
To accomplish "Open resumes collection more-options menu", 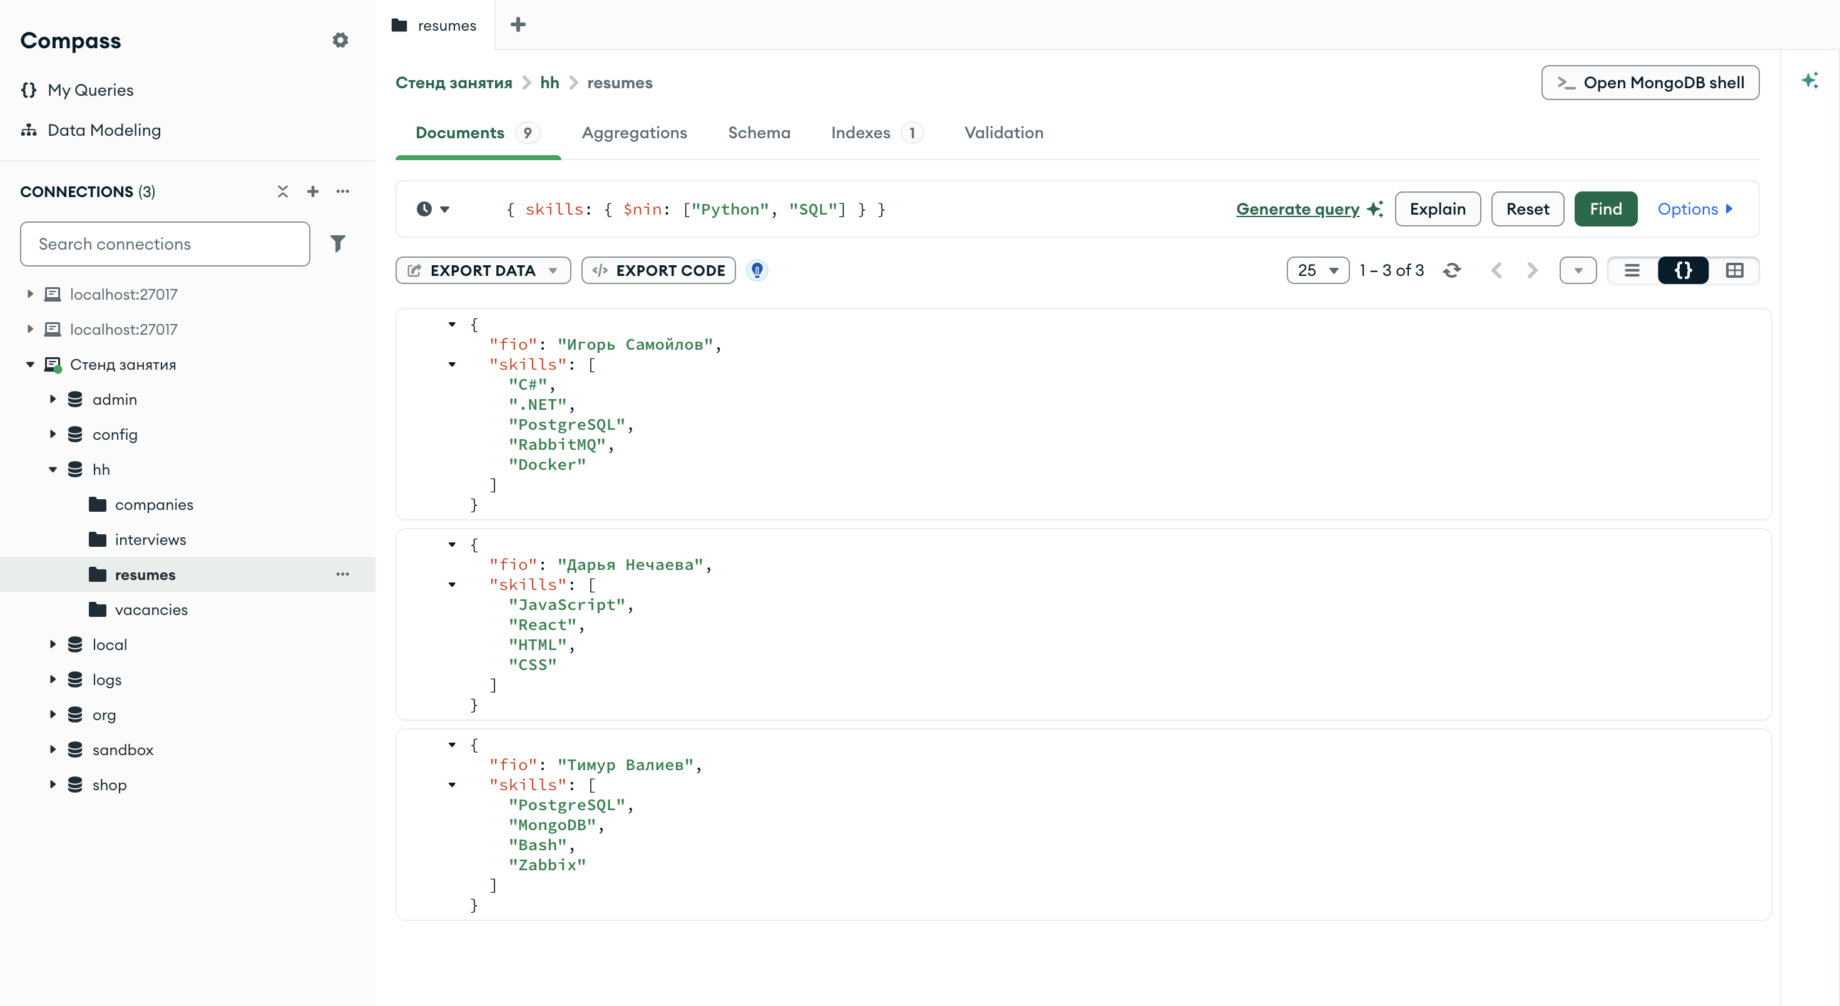I will pos(343,574).
